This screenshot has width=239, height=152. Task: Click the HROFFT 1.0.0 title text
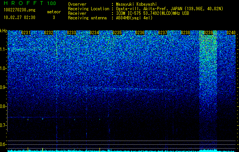click(x=30, y=3)
